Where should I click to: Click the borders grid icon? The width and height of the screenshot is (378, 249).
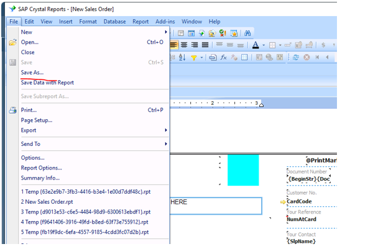click(272, 45)
